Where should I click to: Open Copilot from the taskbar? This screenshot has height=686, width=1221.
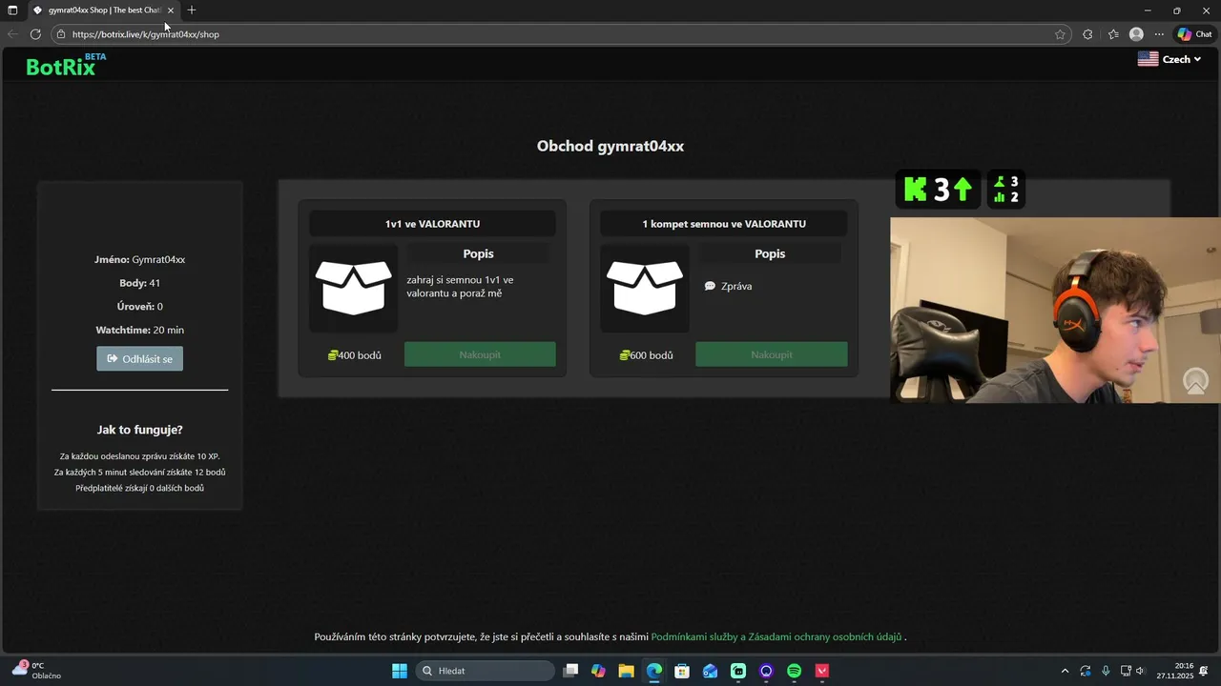pyautogui.click(x=598, y=671)
